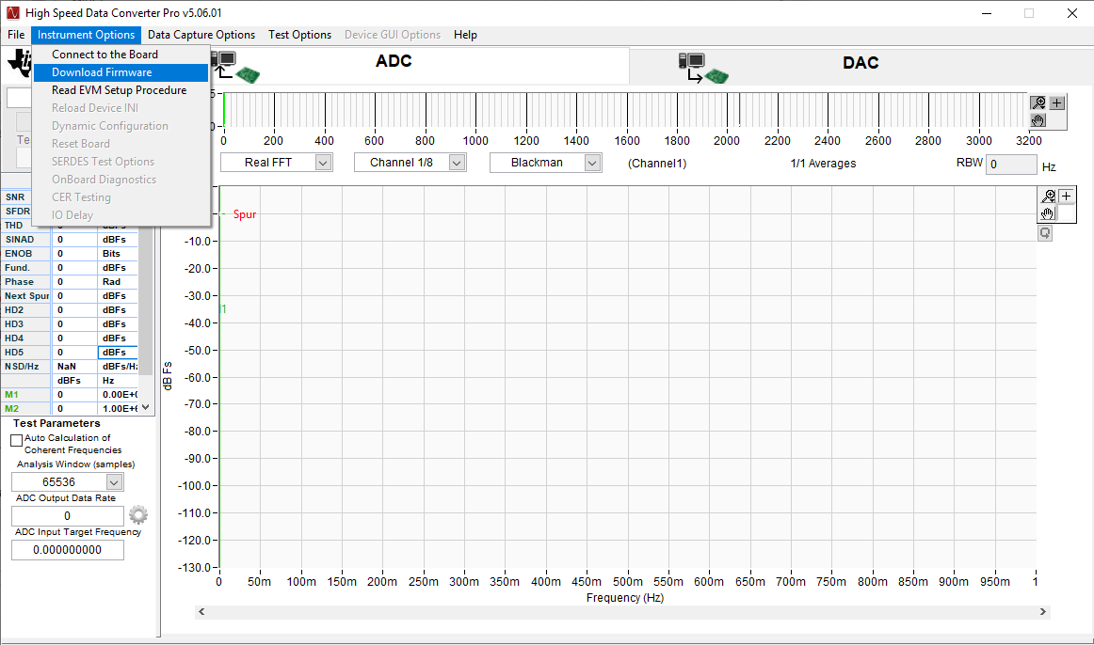Click the Phase row Rad unit cell
This screenshot has width=1094, height=645.
tap(117, 282)
